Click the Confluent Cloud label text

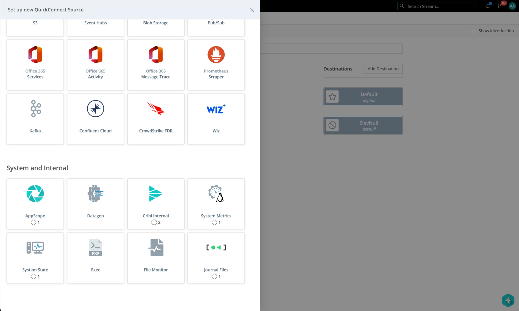[95, 131]
